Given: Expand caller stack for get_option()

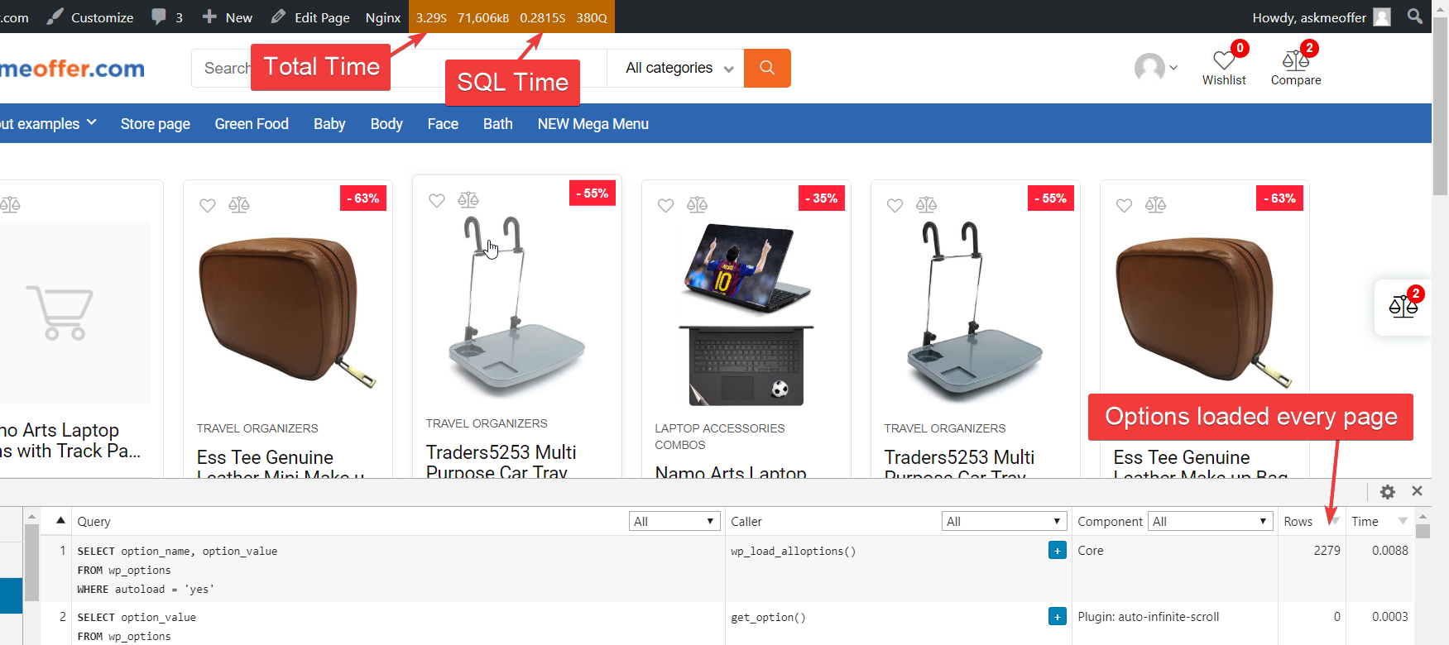Looking at the screenshot, I should (x=1057, y=617).
